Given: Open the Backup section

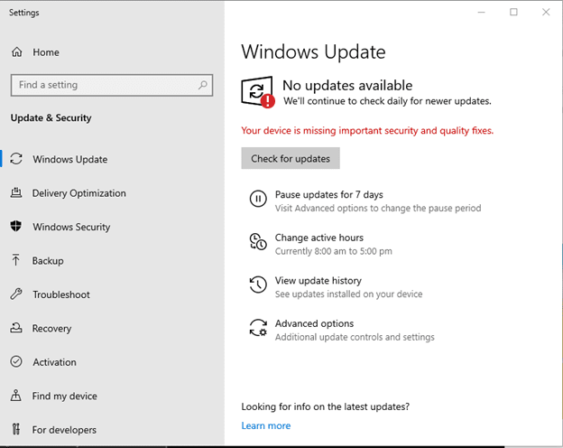Looking at the screenshot, I should point(48,261).
